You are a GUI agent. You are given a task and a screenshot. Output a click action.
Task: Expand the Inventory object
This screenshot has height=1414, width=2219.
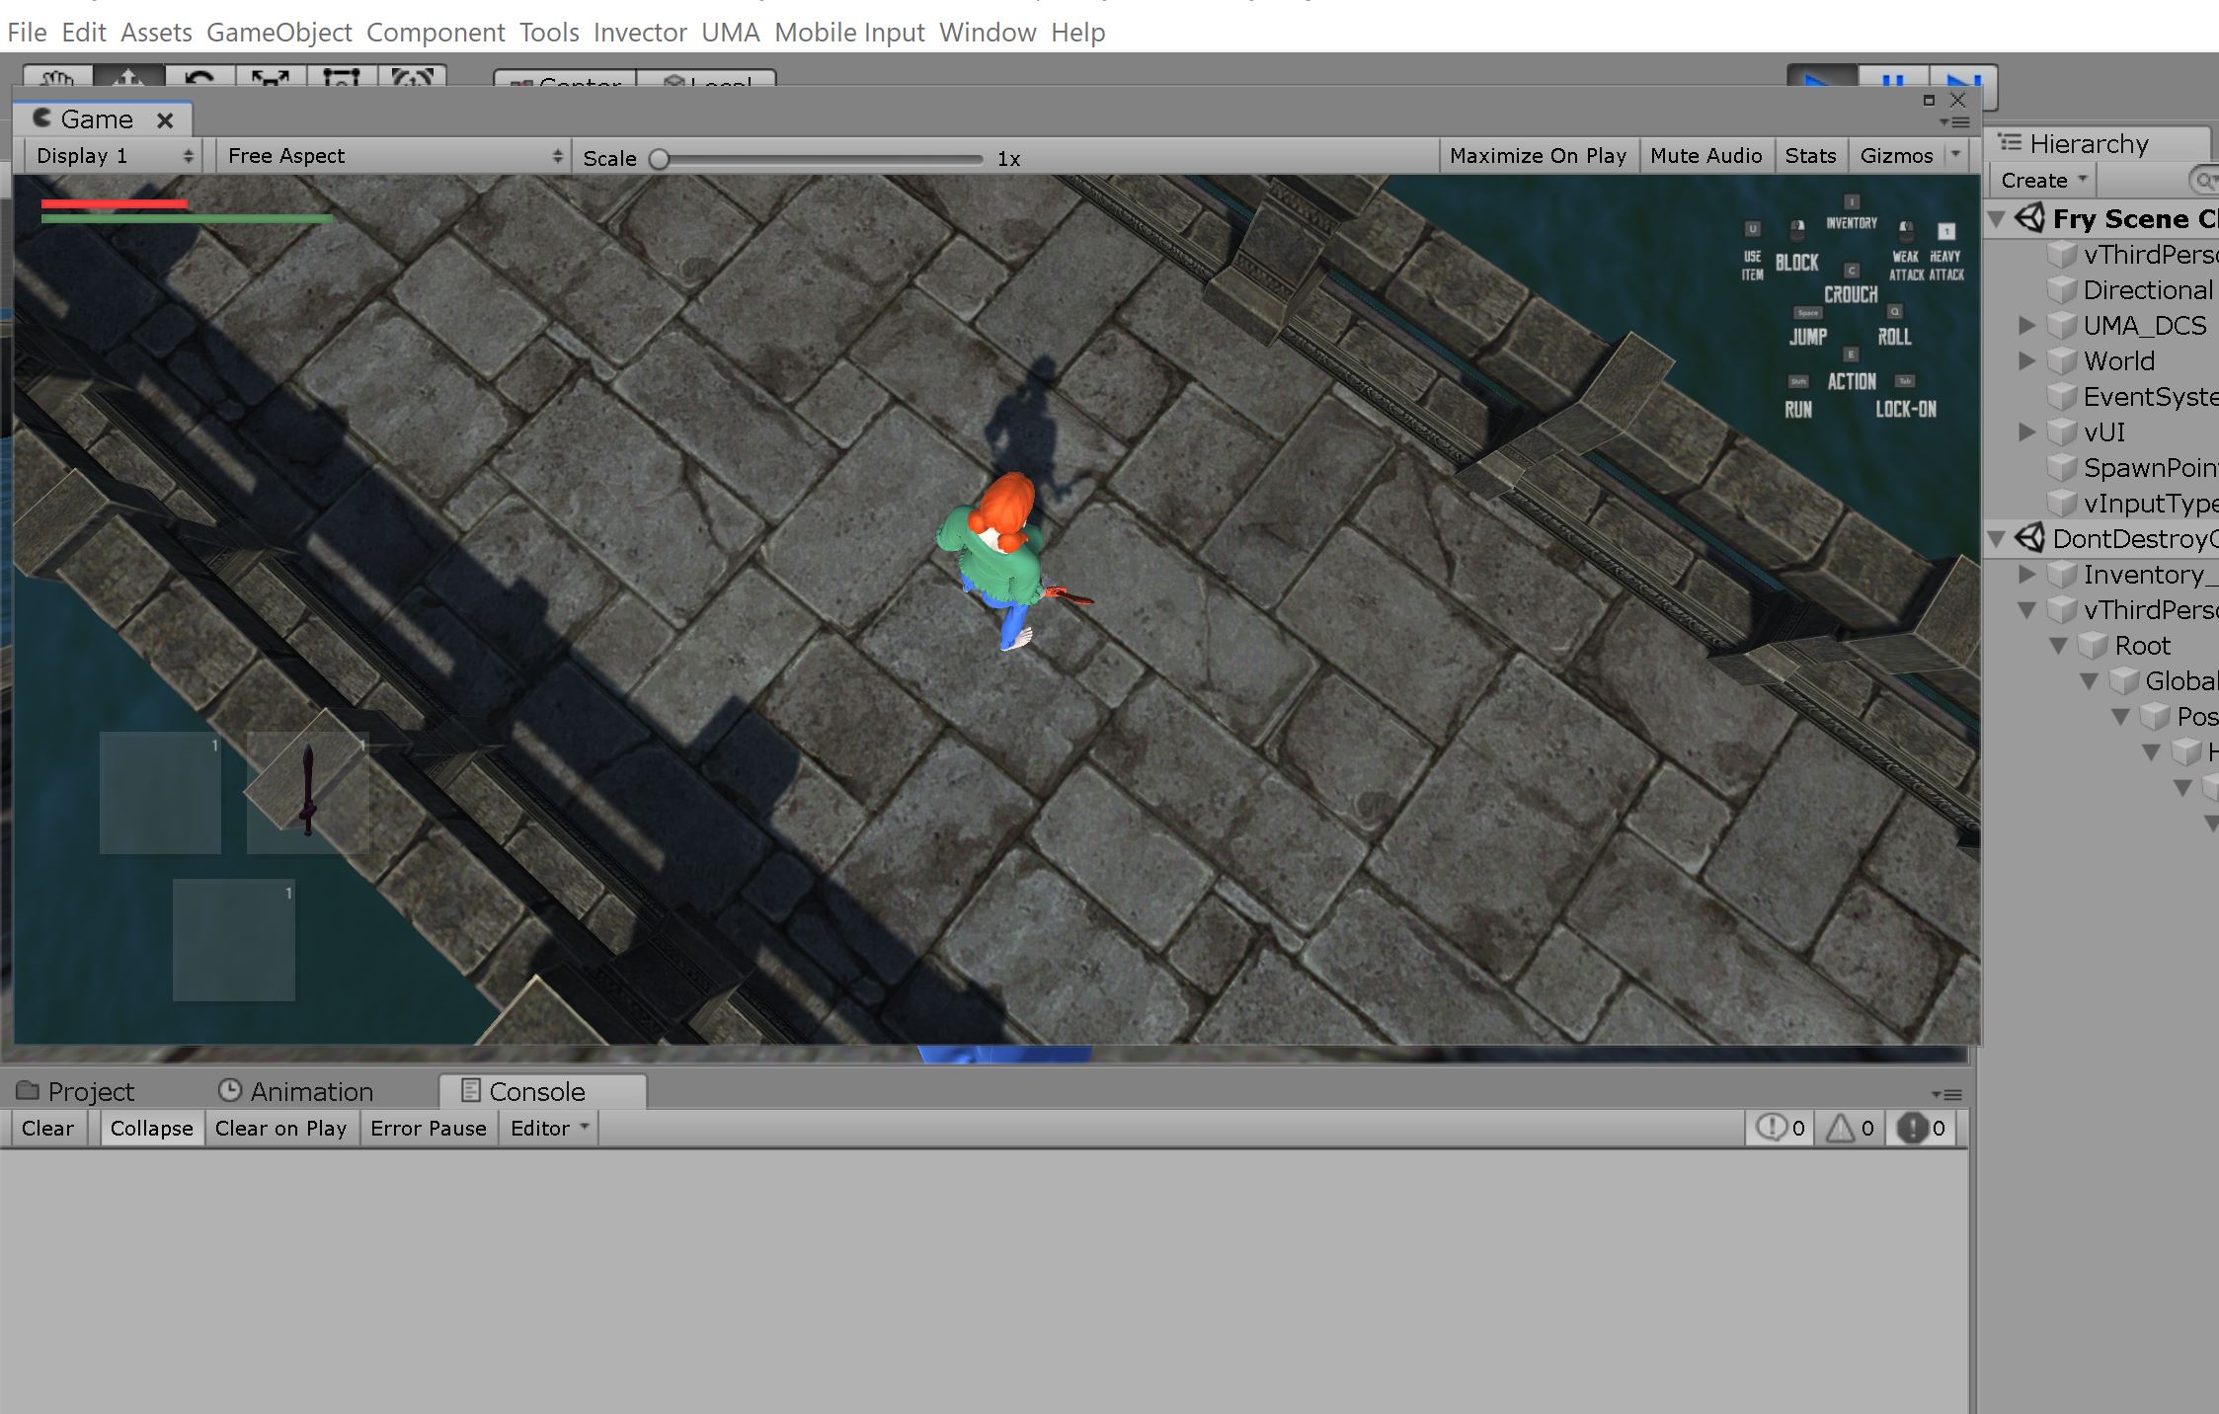pos(2028,574)
